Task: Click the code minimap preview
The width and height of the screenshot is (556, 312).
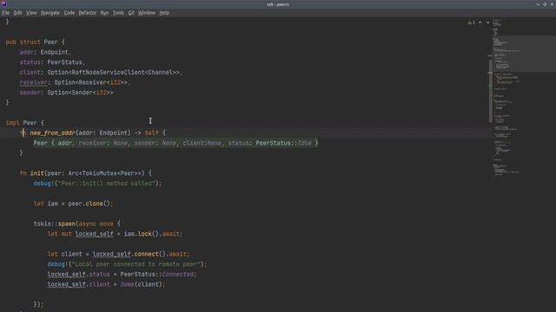Action: (x=523, y=97)
